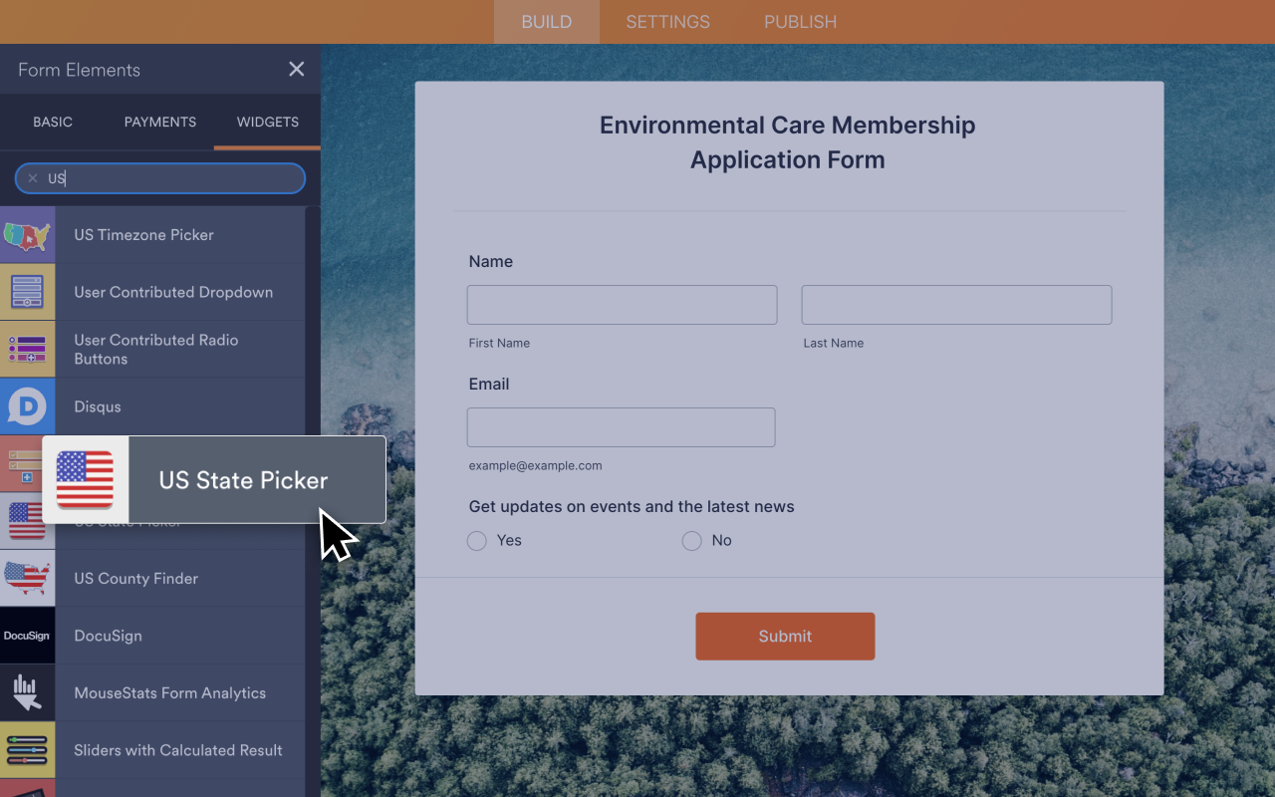Select the DocuSign widget icon
The image size is (1275, 797).
coord(27,635)
